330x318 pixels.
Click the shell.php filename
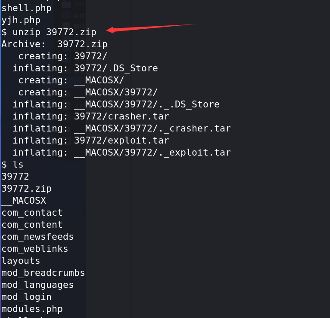pyautogui.click(x=27, y=9)
